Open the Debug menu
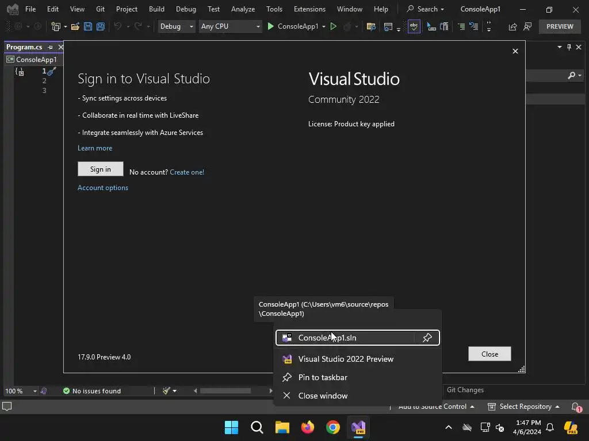 186,9
